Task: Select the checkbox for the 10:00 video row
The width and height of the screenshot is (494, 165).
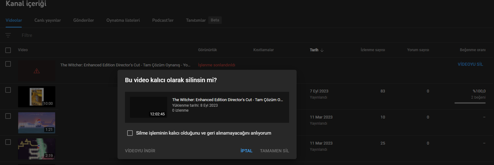Action: point(8,90)
